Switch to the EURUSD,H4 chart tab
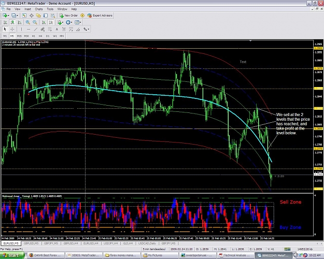This screenshot has width=324, height=259. 91,243
